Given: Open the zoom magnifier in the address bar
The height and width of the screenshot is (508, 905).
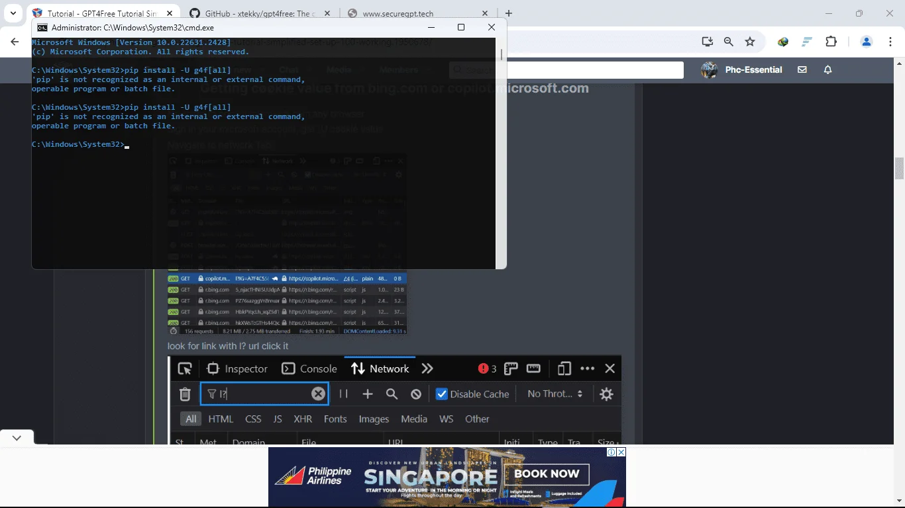Looking at the screenshot, I should (x=729, y=42).
